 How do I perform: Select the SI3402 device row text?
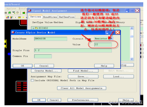tap(43, 28)
